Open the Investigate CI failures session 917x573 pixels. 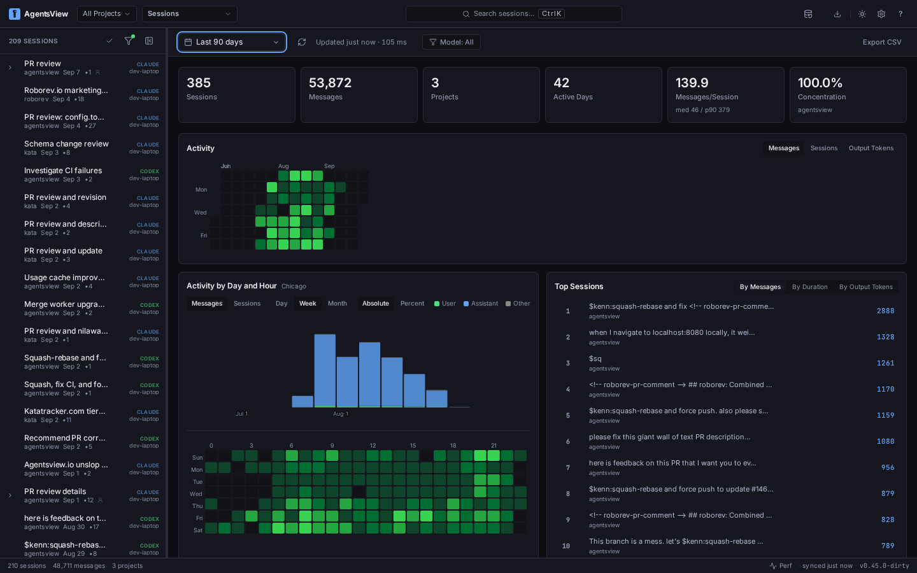83,174
